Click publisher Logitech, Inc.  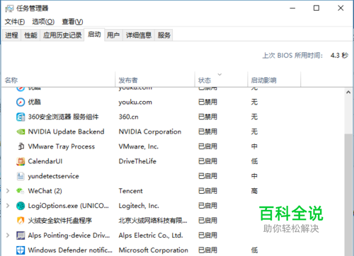tap(139, 206)
